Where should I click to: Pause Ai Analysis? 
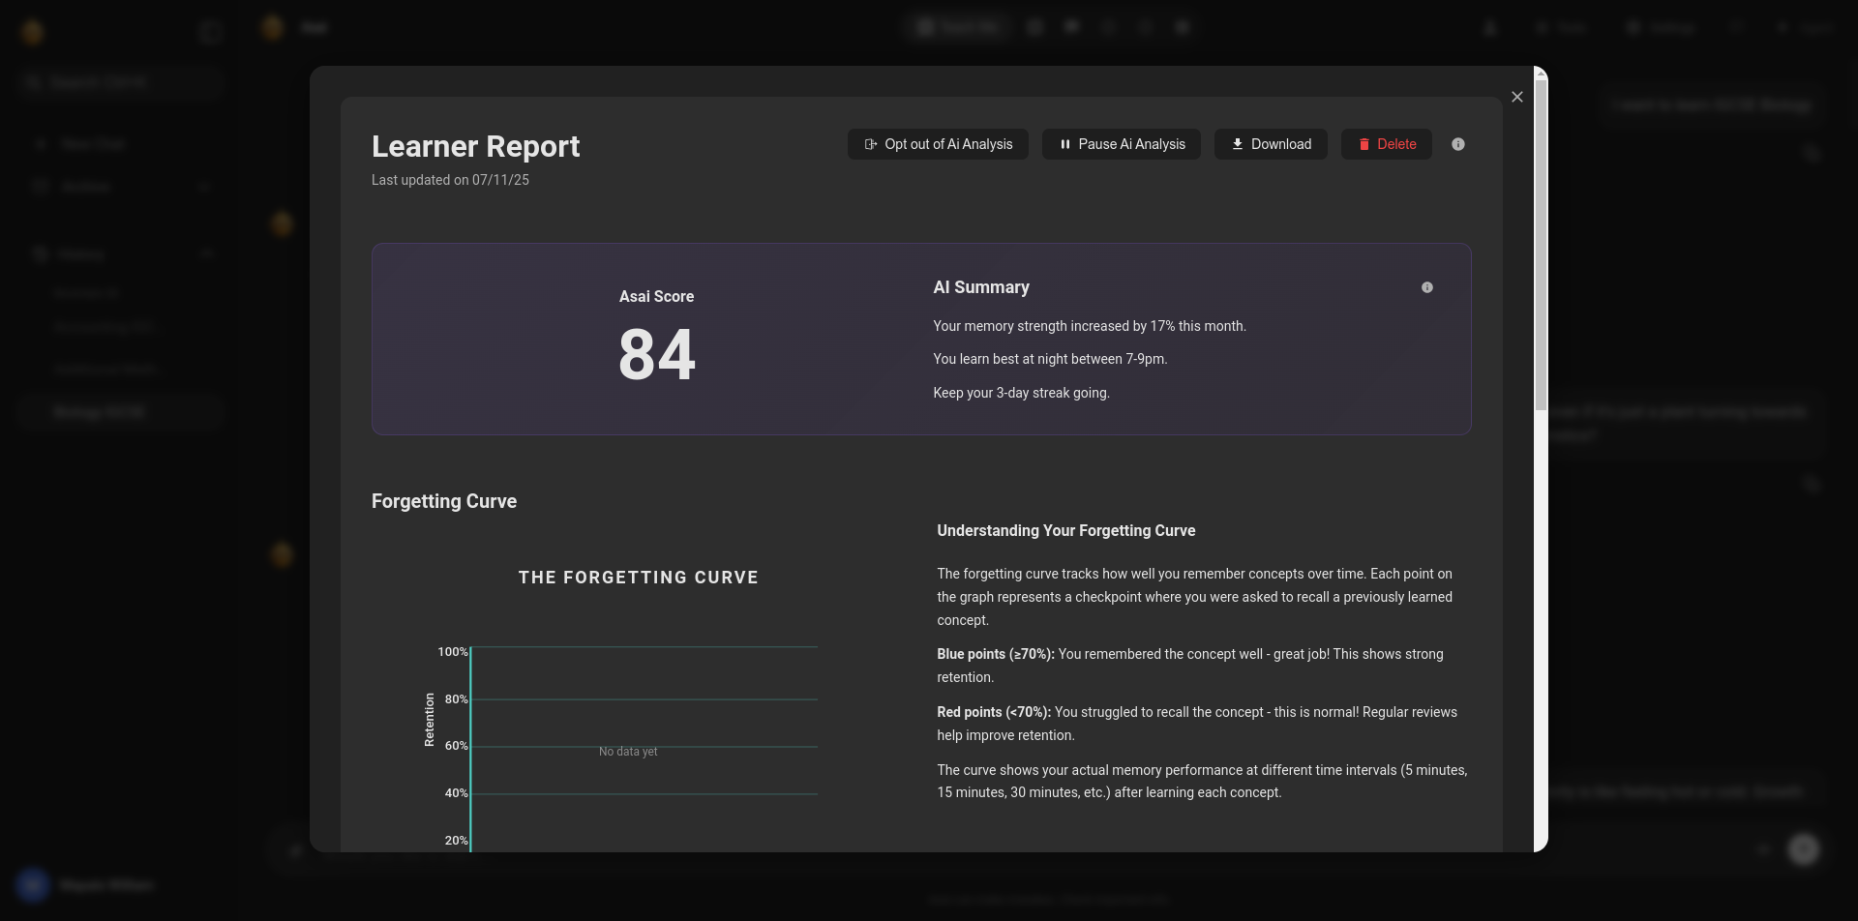(1121, 144)
